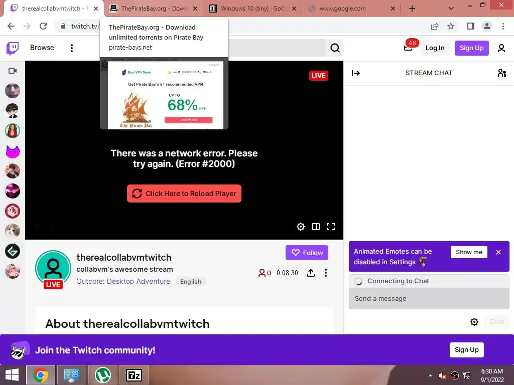Close the www.google.com tab
514x385 pixels.
point(393,9)
